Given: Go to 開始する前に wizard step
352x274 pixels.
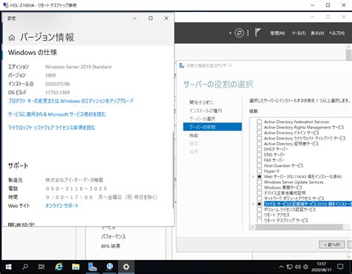Looking at the screenshot, I should pos(201,102).
